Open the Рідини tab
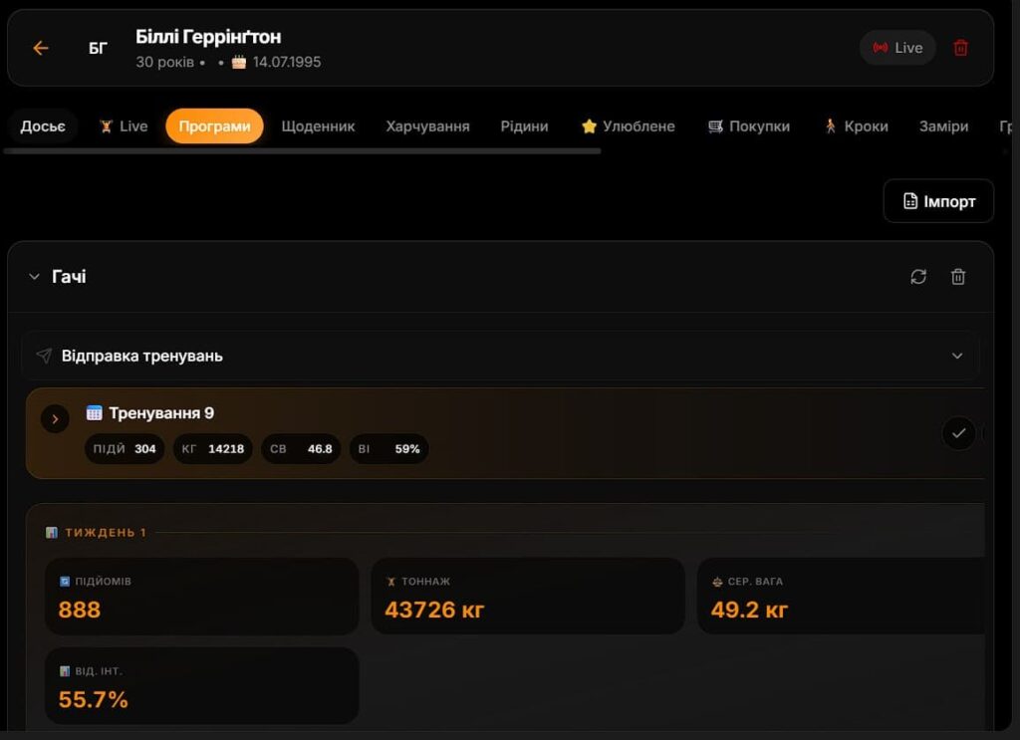 click(524, 126)
